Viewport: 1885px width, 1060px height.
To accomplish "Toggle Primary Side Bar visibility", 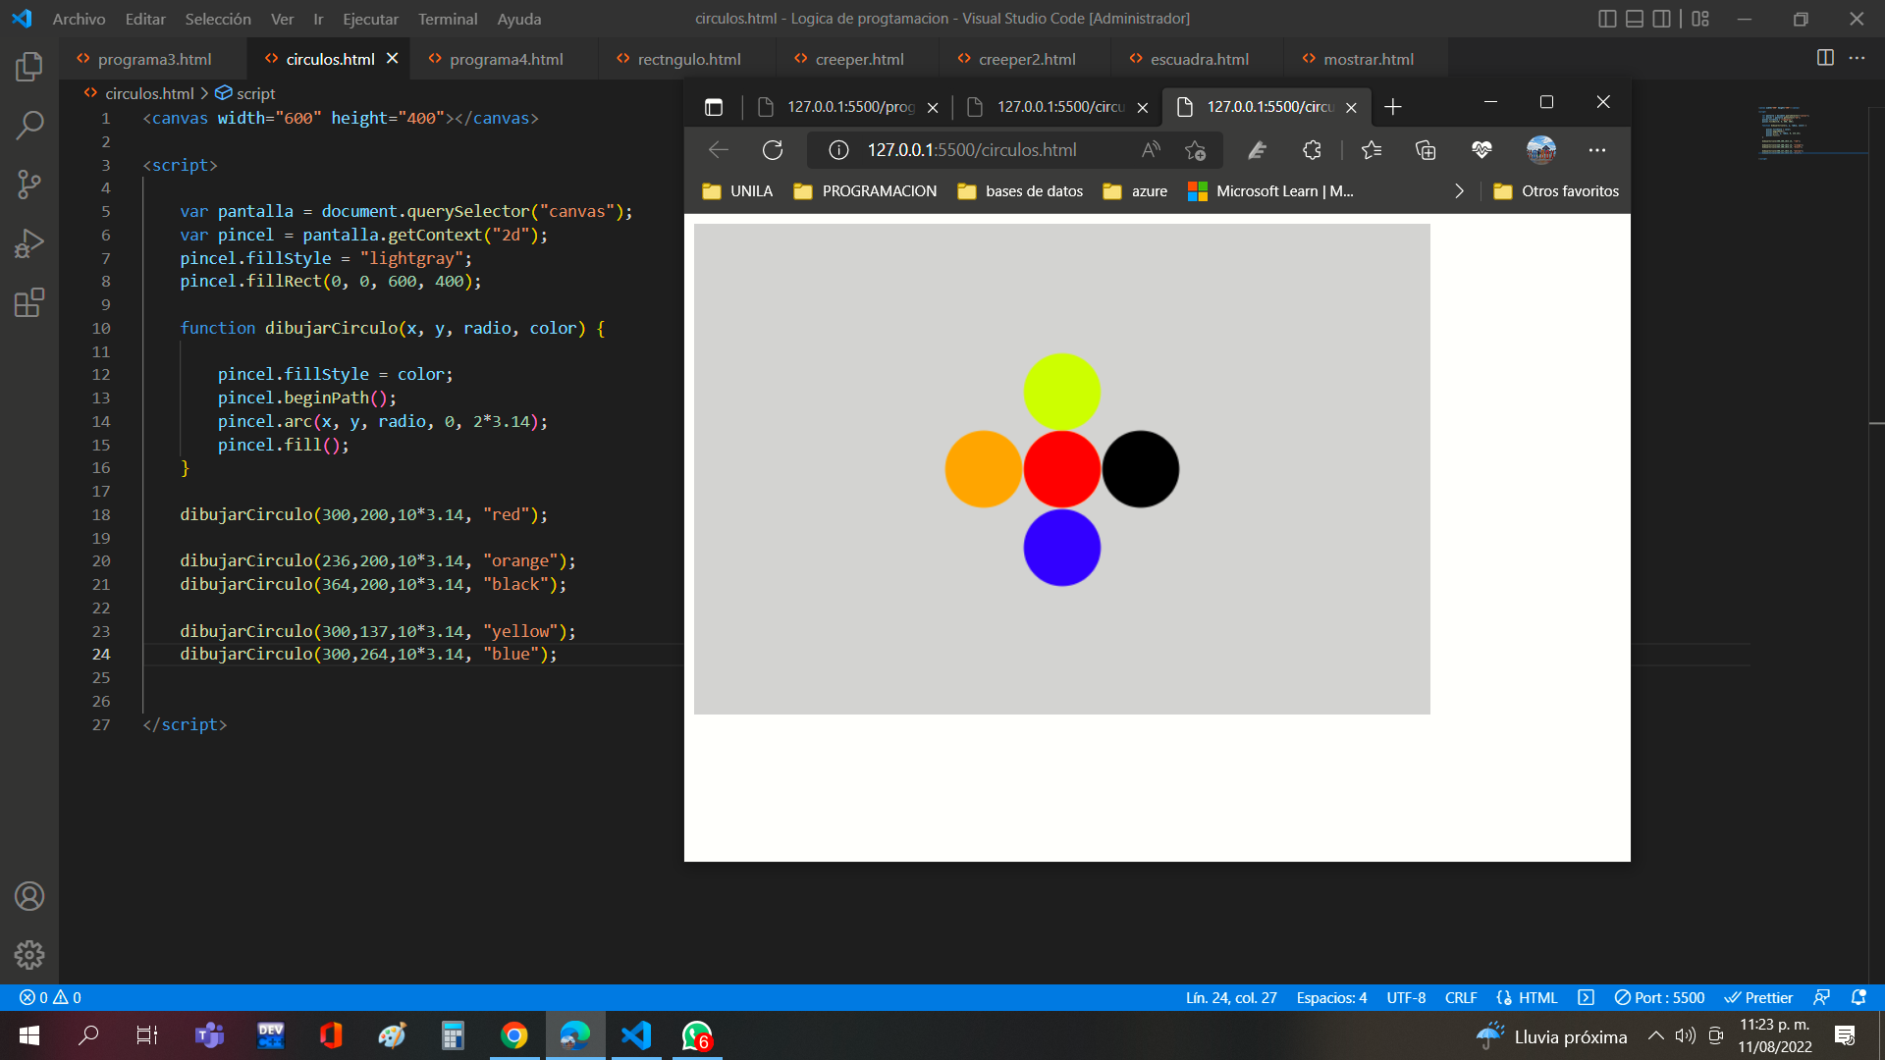I will tap(1607, 19).
